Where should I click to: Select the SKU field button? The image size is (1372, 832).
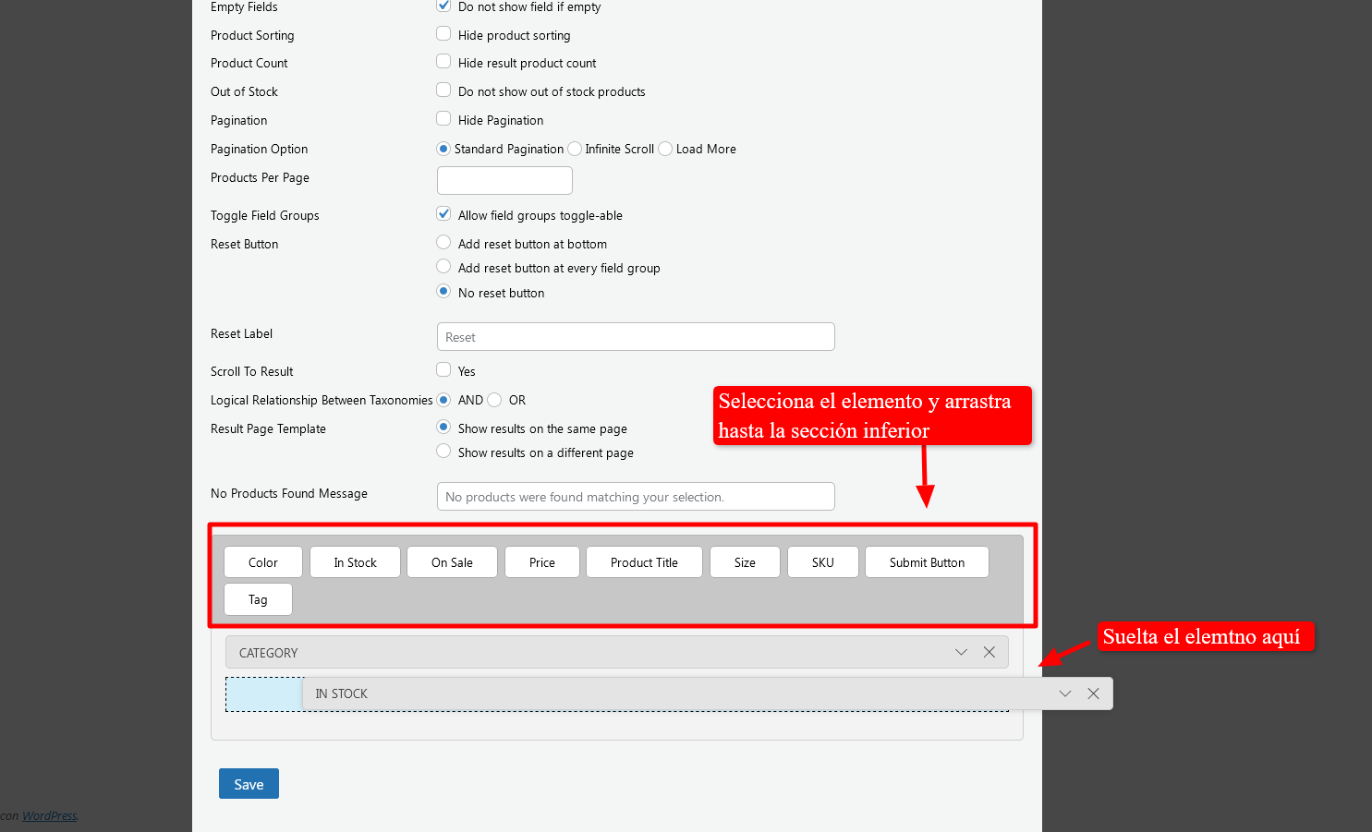[823, 562]
